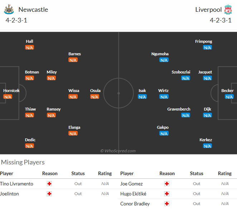Click the Newcastle club crest icon
The height and width of the screenshot is (209, 237).
pyautogui.click(x=9, y=10)
